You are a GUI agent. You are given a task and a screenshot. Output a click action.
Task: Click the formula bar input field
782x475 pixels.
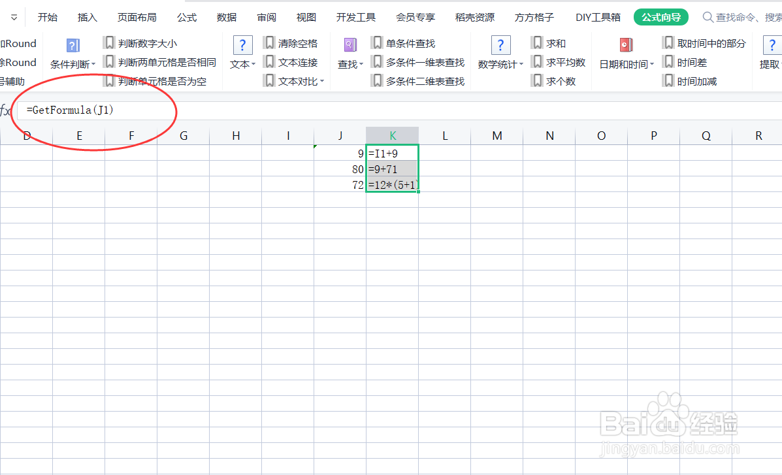click(399, 110)
